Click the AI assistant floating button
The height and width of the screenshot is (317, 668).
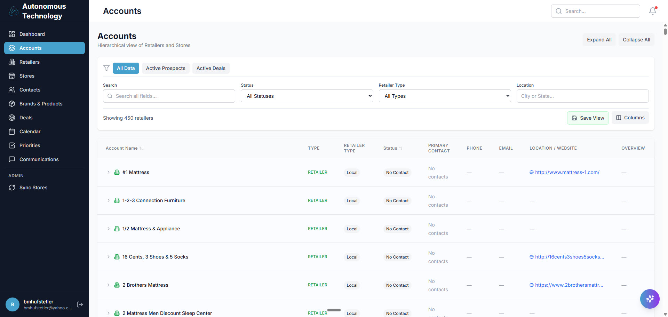tap(650, 299)
